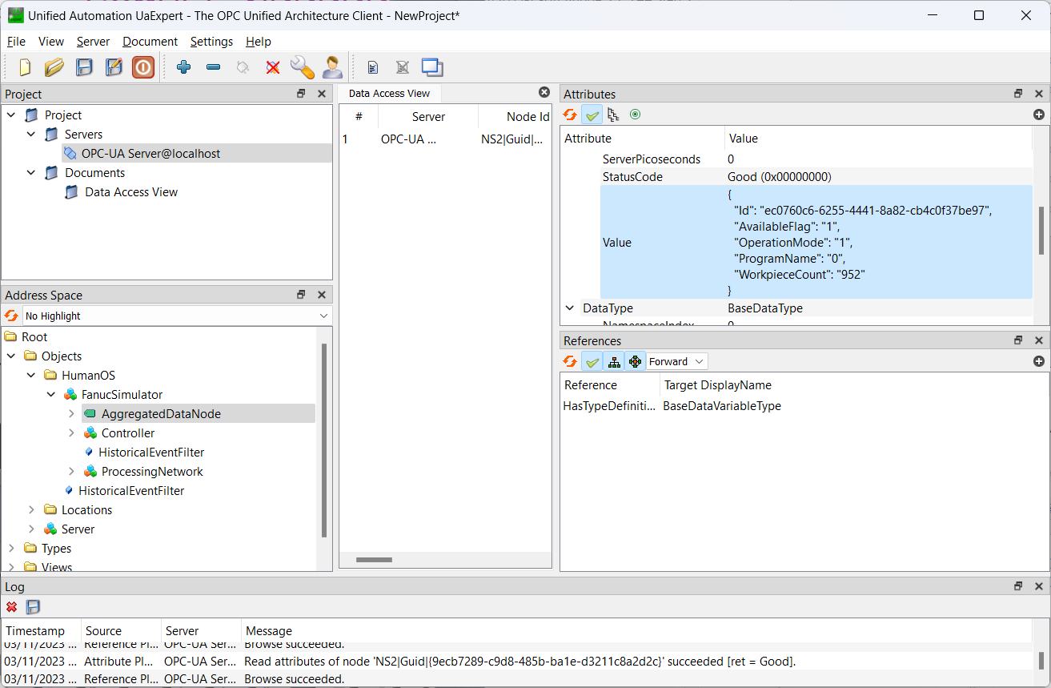Image resolution: width=1051 pixels, height=688 pixels.
Task: Toggle the green checkmark in References toolbar
Action: pyautogui.click(x=592, y=361)
